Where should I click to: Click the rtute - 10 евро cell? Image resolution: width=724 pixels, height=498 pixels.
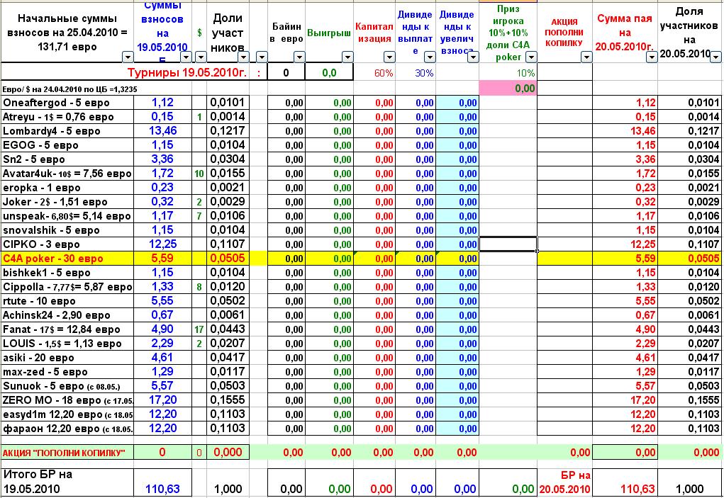[x=67, y=302]
